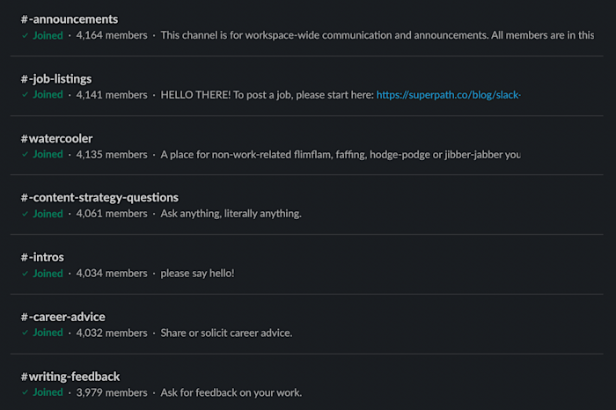Click the checkmark icon under #watercooler
The image size is (616, 410).
pos(25,155)
